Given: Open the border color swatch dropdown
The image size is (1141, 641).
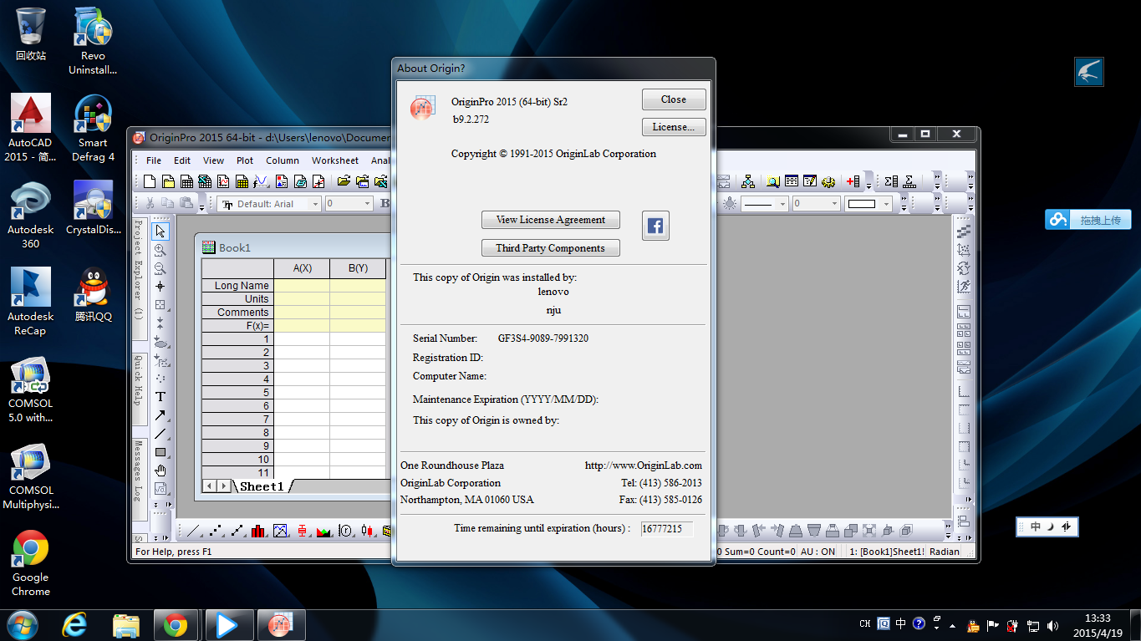Looking at the screenshot, I should click(886, 204).
